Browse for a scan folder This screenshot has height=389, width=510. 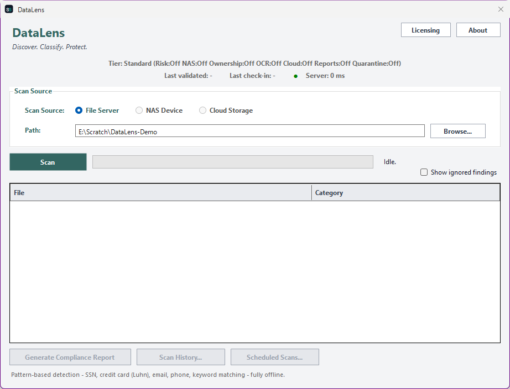pos(457,131)
